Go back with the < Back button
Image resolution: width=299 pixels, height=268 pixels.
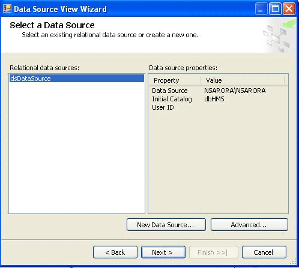click(x=115, y=252)
